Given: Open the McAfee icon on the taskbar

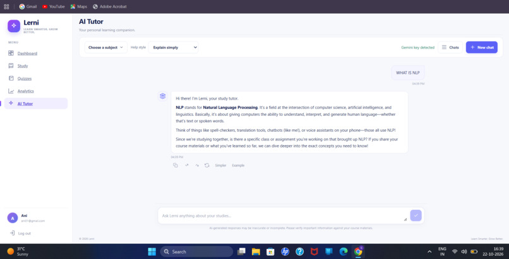Looking at the screenshot, I should click(314, 251).
